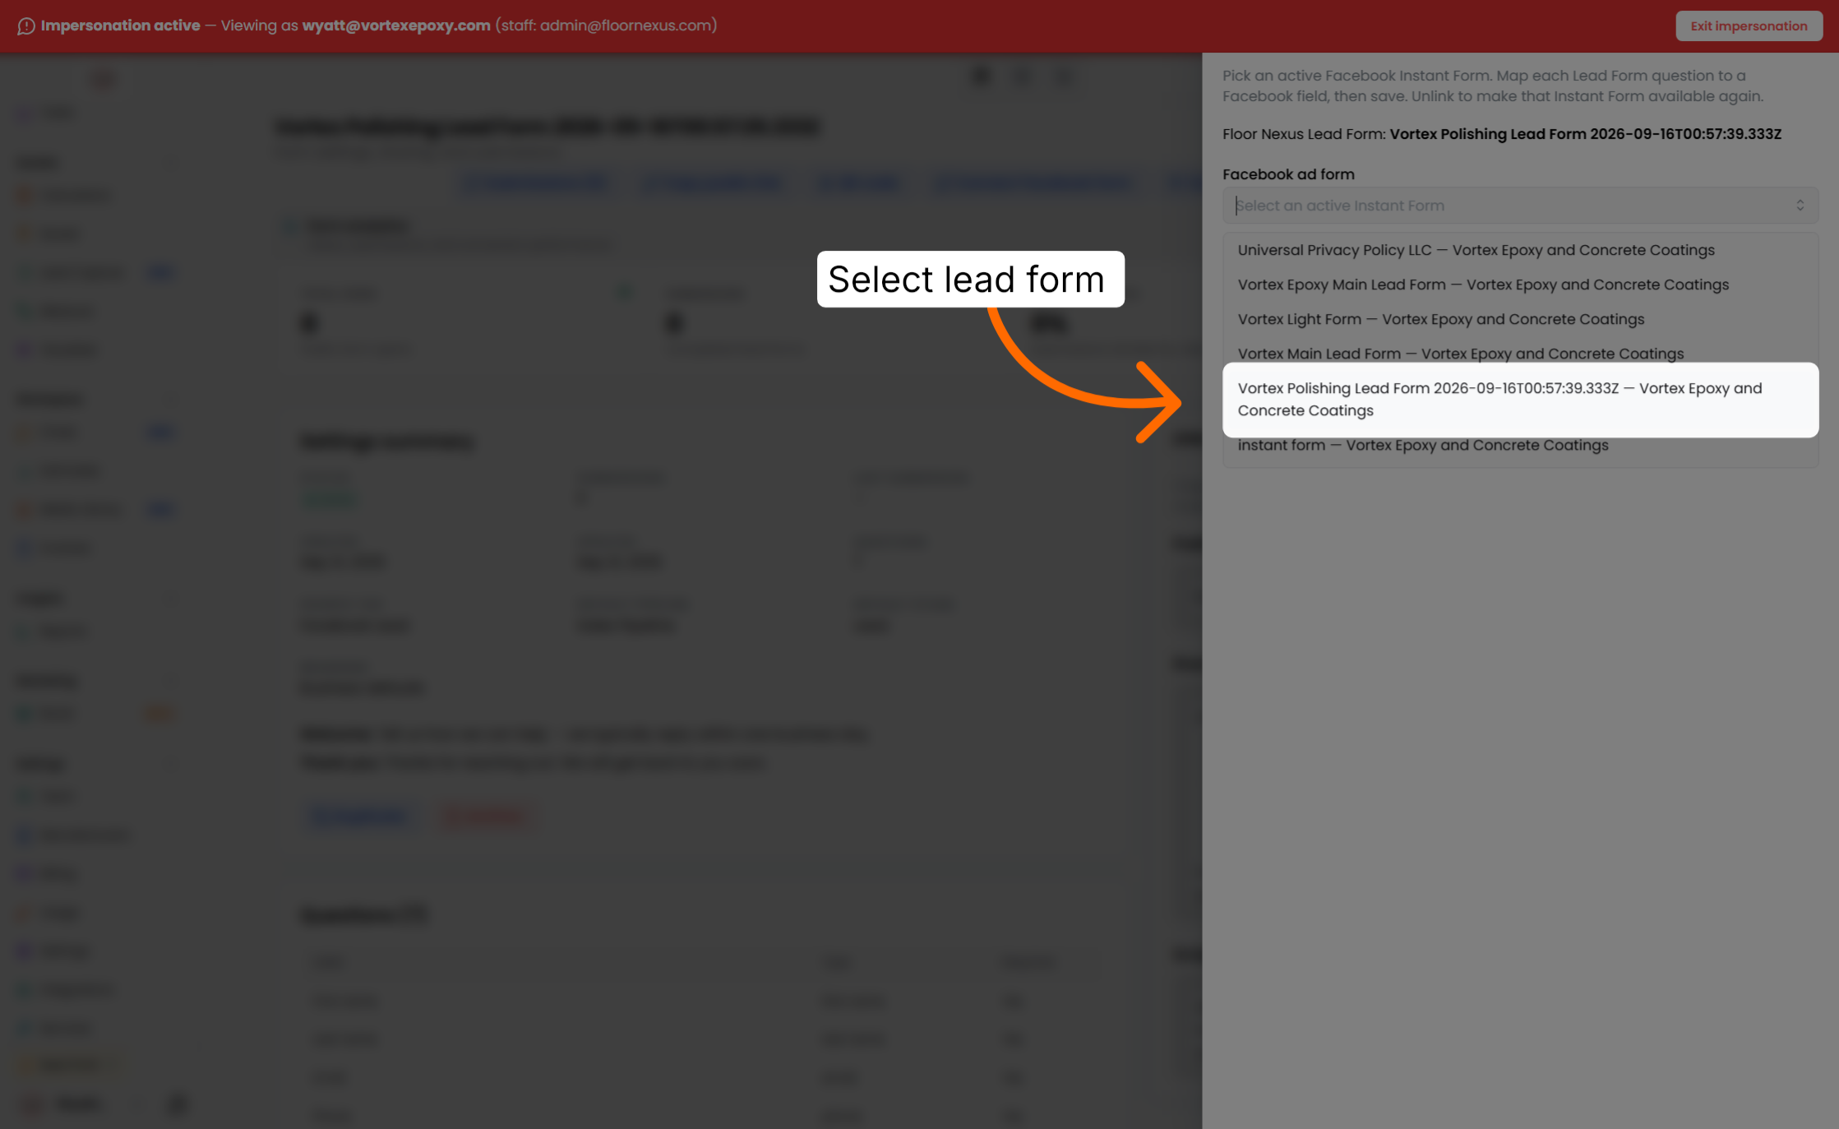Click the 'Facebook ad form' label
Viewport: 1839px width, 1129px height.
[1288, 174]
